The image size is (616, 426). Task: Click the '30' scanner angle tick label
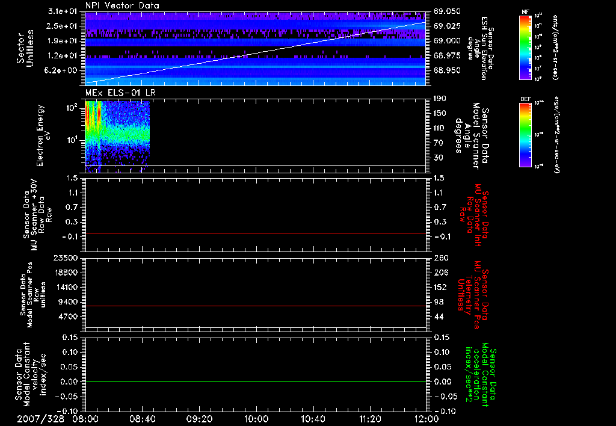(x=438, y=158)
